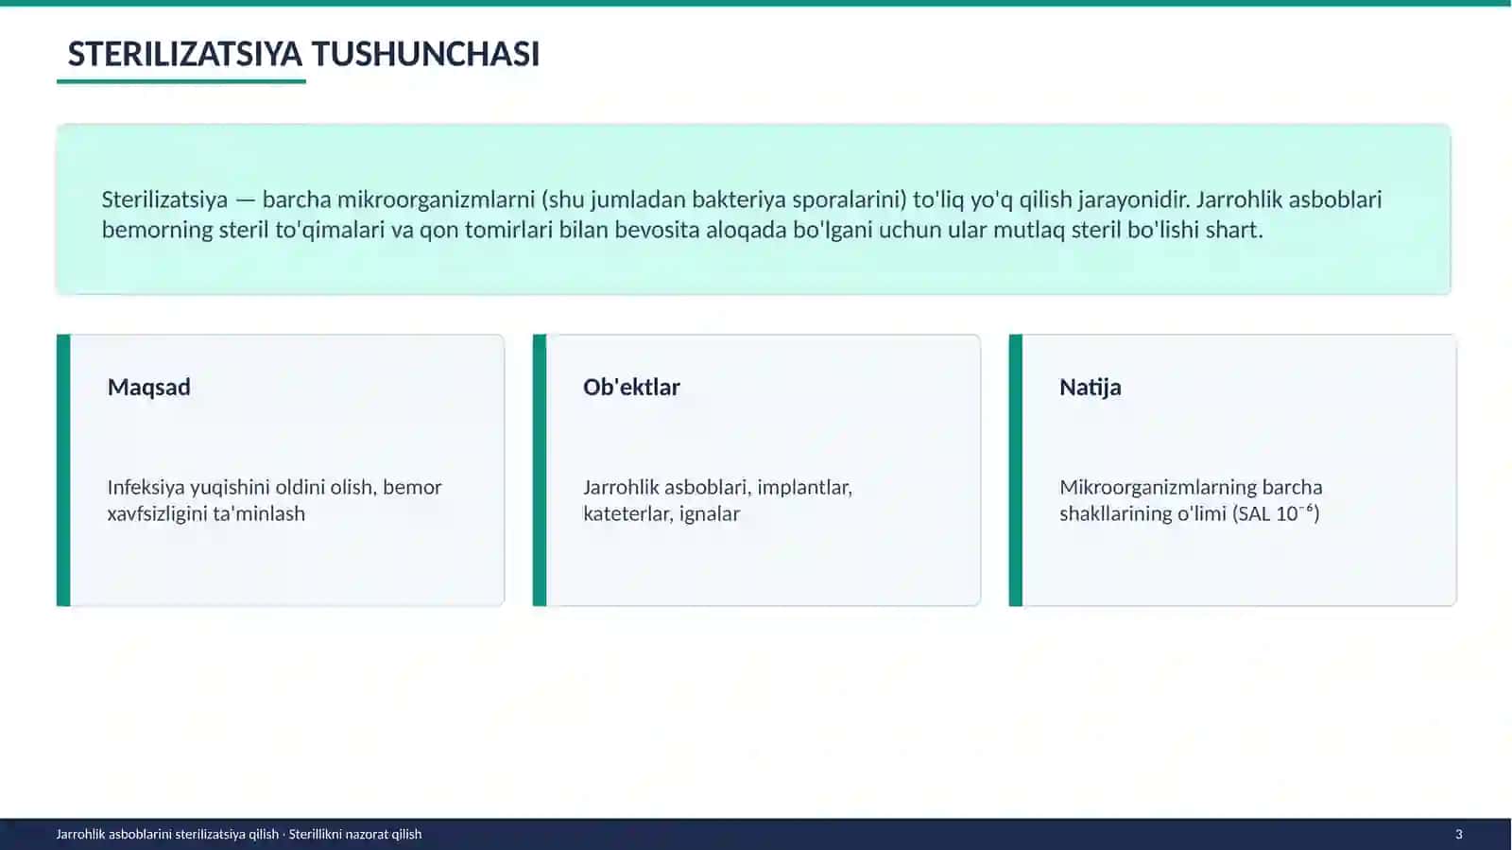The width and height of the screenshot is (1512, 850).
Task: Click the slide title 'STERILIZATSIYA TUSHUNCHASI'
Action: (x=303, y=54)
